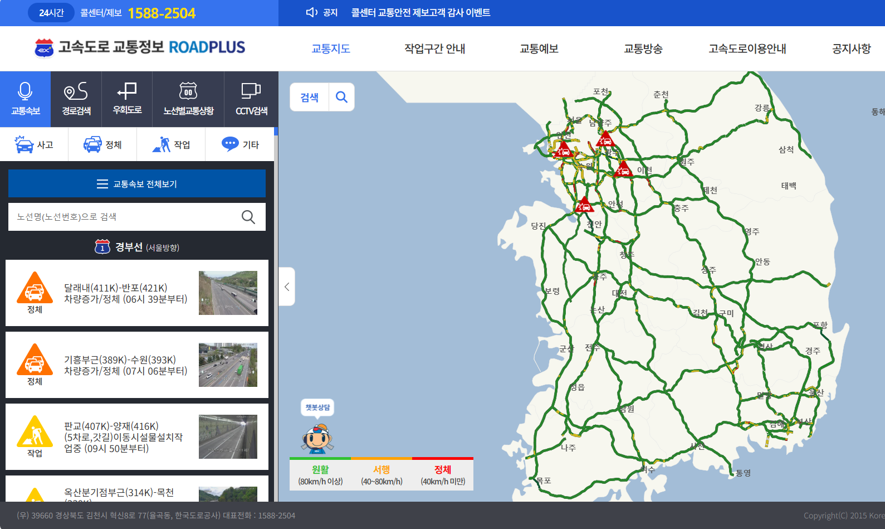Click the ROADPLUS logo

[140, 47]
